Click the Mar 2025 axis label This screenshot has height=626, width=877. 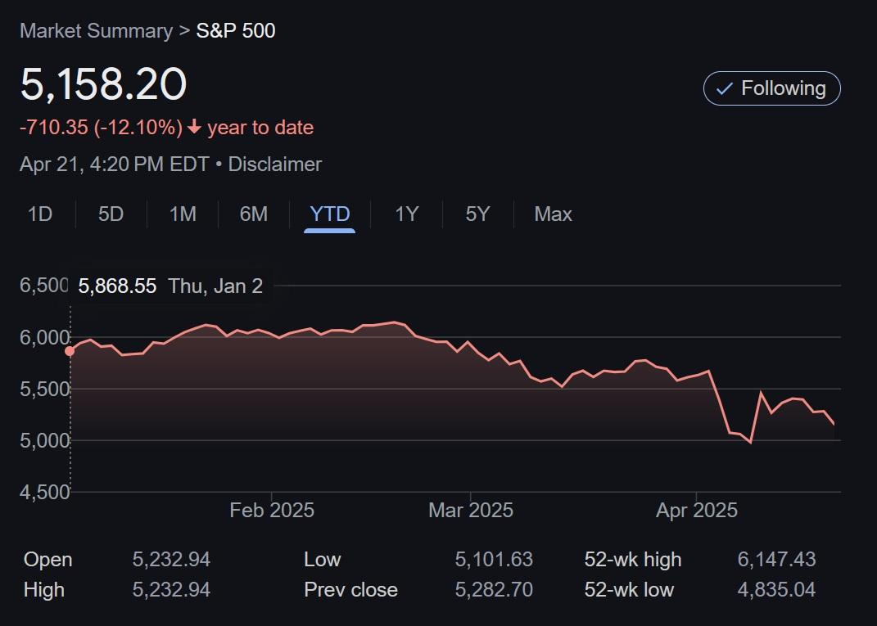pos(470,511)
